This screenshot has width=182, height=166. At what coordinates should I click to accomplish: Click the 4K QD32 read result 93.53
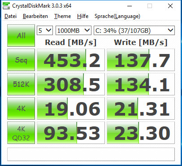tap(71, 133)
